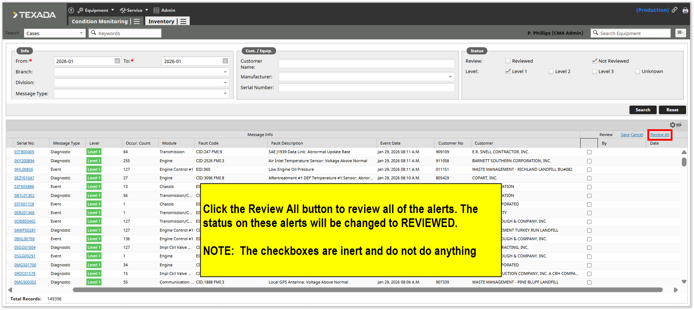Open the Condition Monitoring hamburger menu
The width and height of the screenshot is (694, 310).
click(137, 21)
